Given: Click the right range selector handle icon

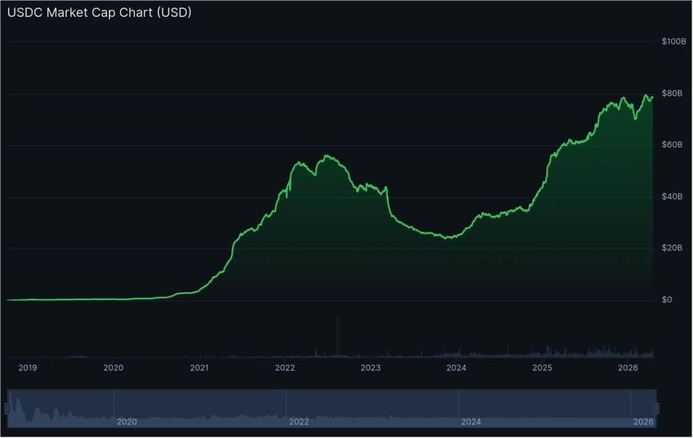Looking at the screenshot, I should (x=655, y=407).
